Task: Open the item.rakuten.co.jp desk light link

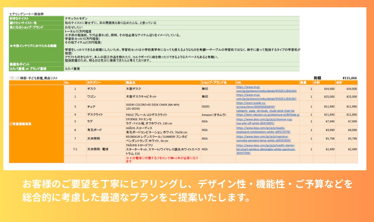Action: pos(268,115)
